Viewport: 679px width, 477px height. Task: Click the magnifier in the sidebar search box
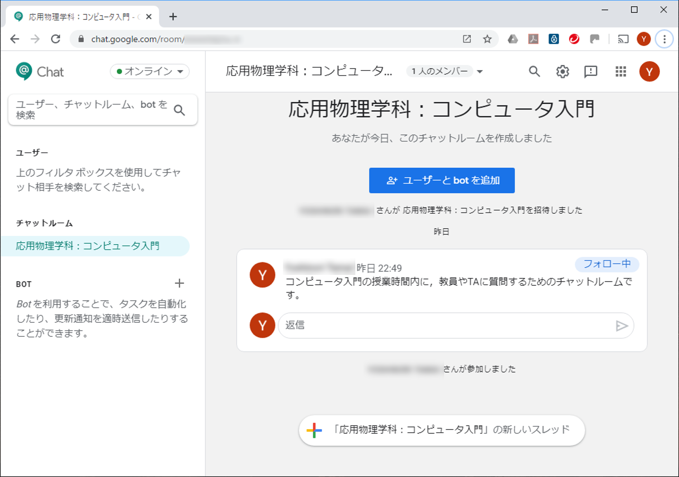pyautogui.click(x=179, y=110)
